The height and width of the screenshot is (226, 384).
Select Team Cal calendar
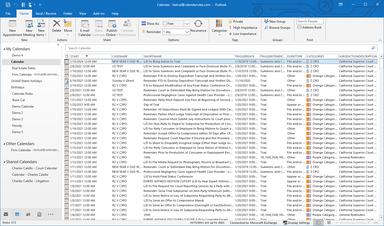coord(18,100)
